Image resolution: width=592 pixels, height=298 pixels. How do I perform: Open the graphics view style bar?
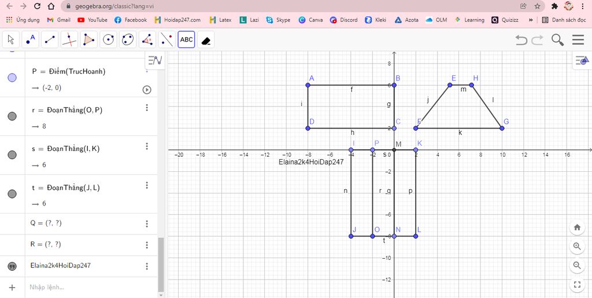pos(582,60)
